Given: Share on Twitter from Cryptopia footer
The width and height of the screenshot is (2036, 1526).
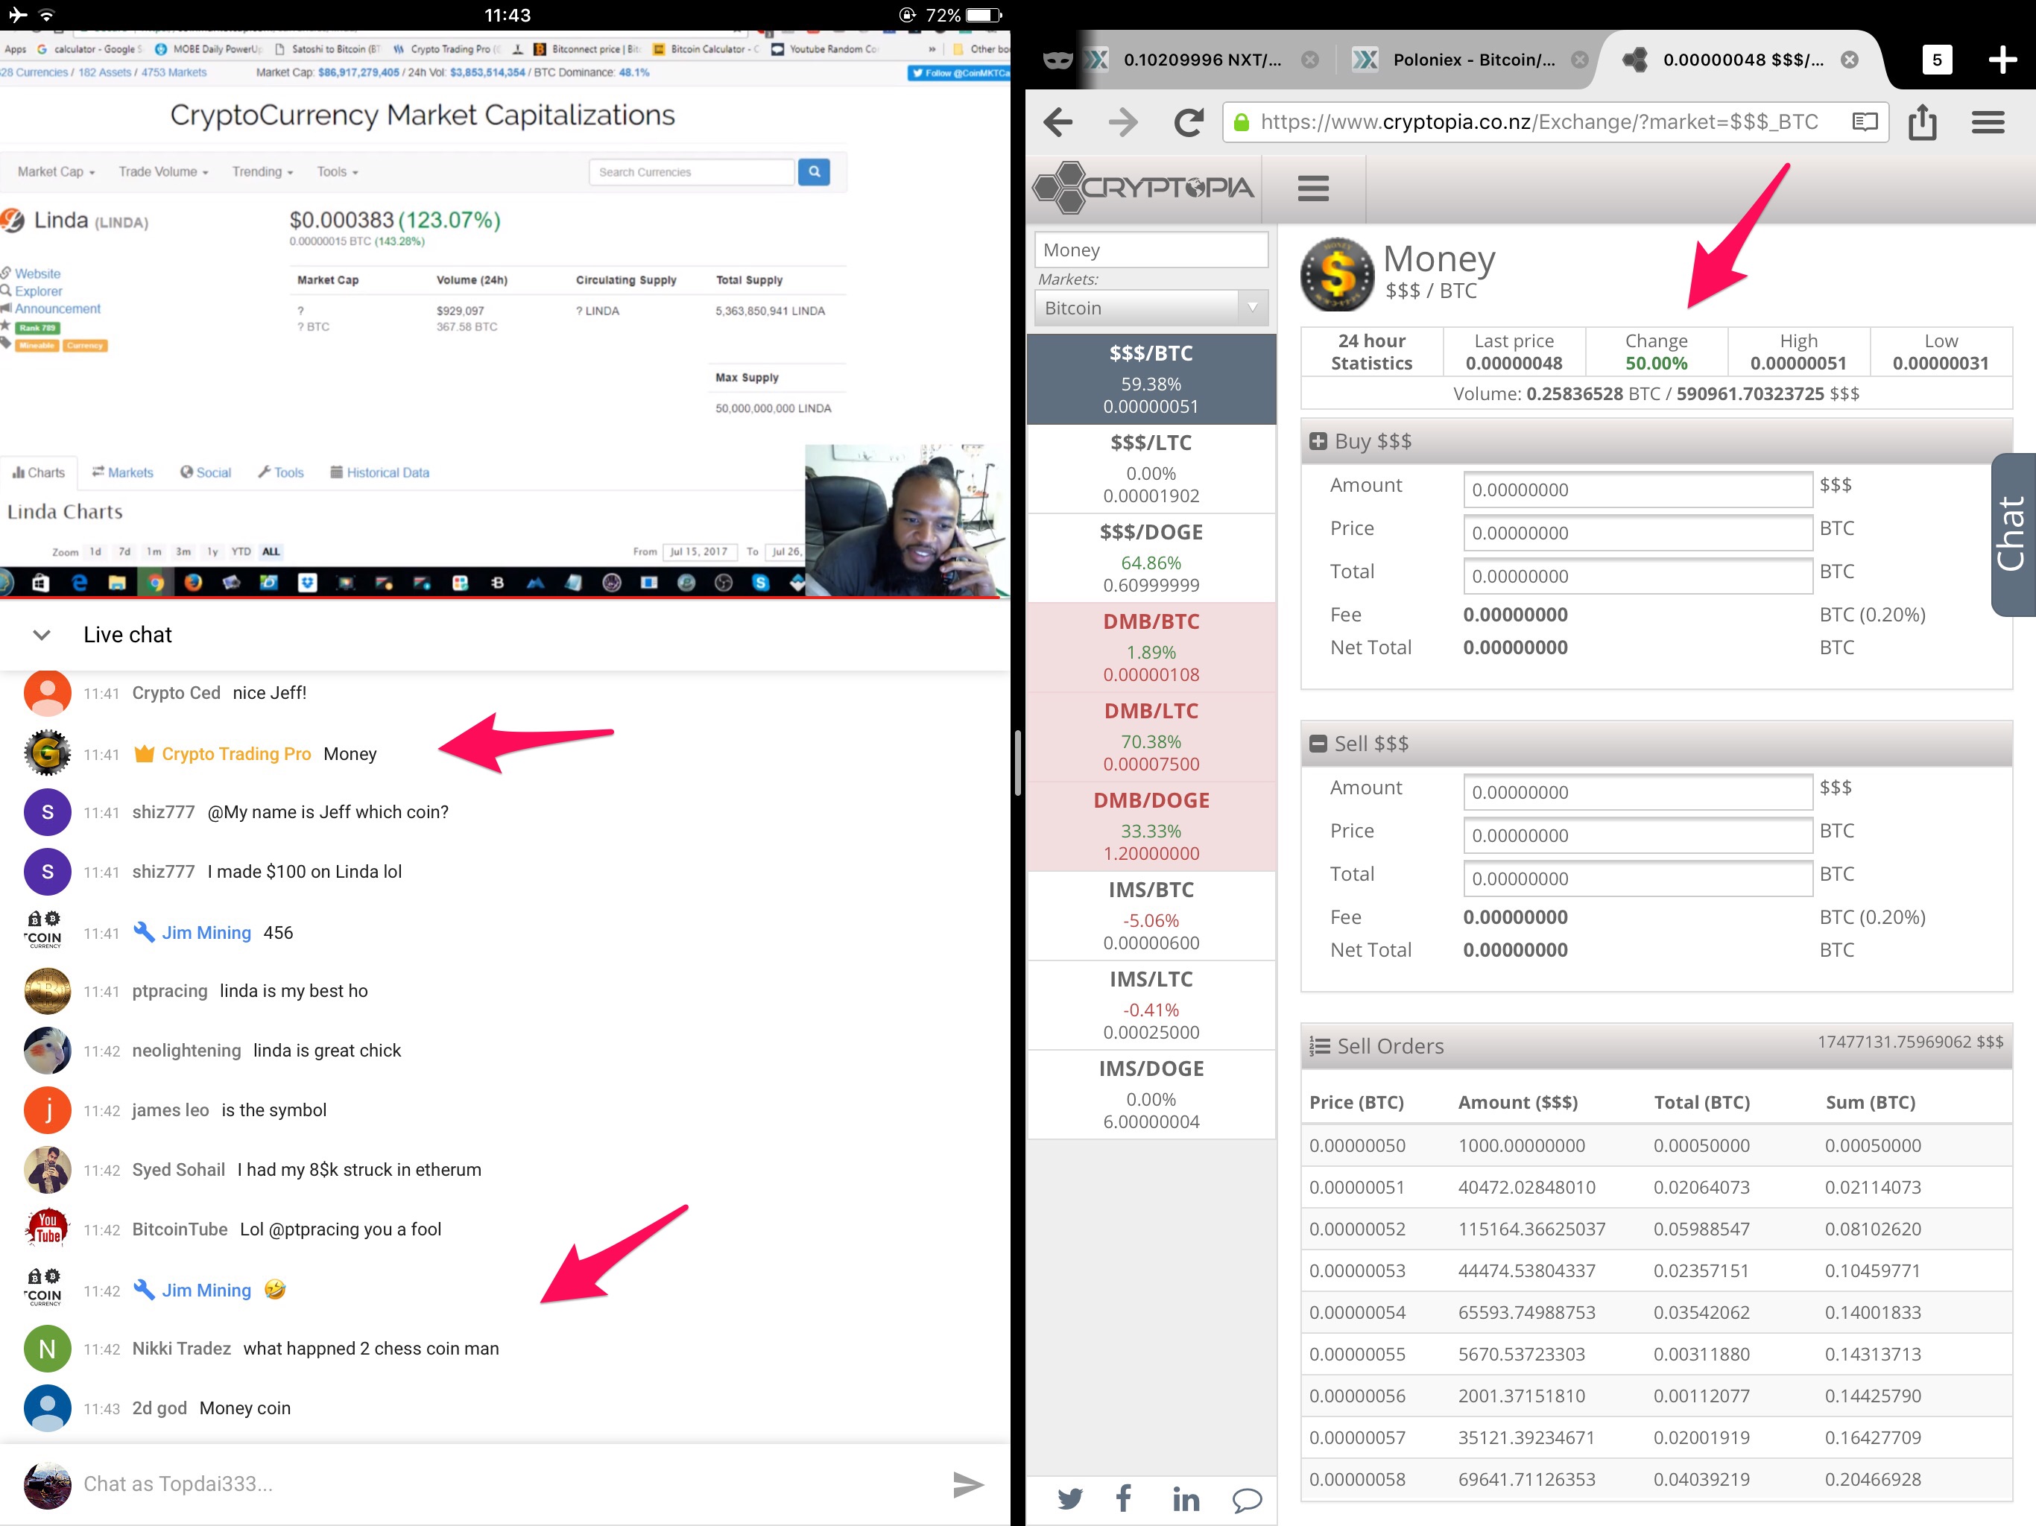Looking at the screenshot, I should pos(1069,1499).
